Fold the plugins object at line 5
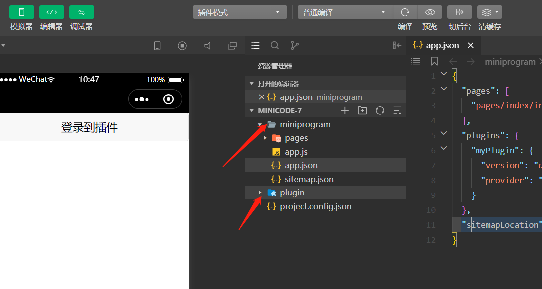Image resolution: width=542 pixels, height=289 pixels. click(x=444, y=133)
